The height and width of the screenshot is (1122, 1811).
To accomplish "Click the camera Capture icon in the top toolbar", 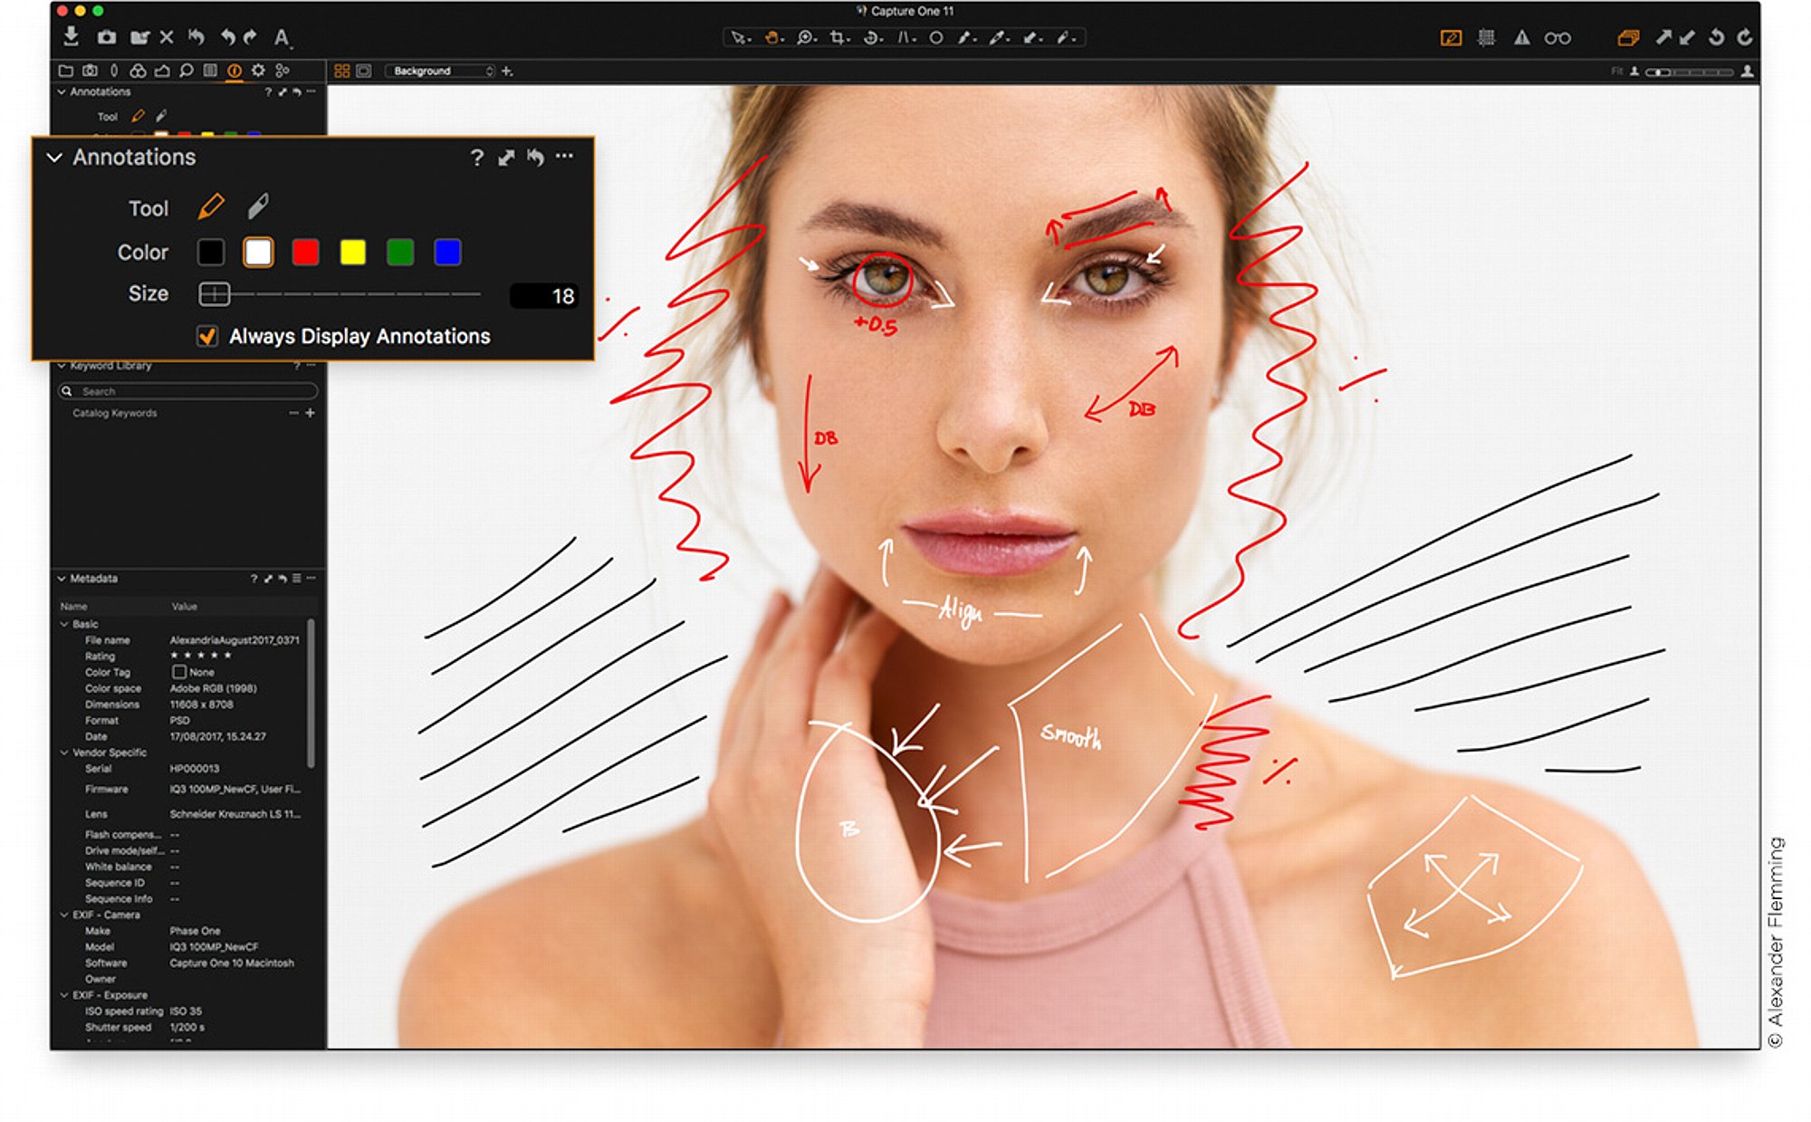I will [x=107, y=37].
